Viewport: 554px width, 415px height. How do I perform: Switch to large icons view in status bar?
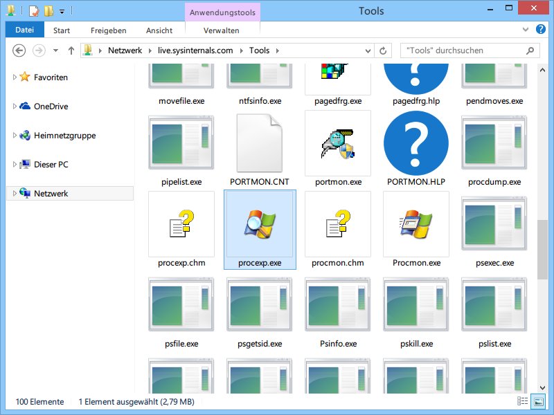(x=539, y=401)
